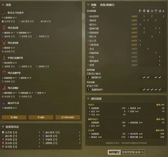The height and width of the screenshot is (157, 168).
Task: Click the 精神抖擞 Lv3 affinity stat row
Action: [x=146, y=137]
